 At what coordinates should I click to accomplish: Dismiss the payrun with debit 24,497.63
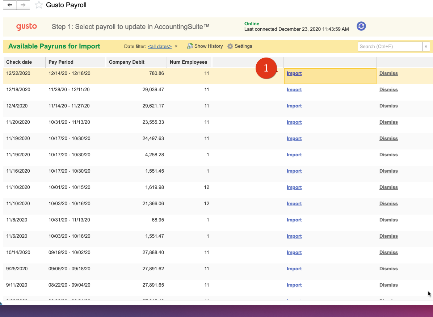388,139
